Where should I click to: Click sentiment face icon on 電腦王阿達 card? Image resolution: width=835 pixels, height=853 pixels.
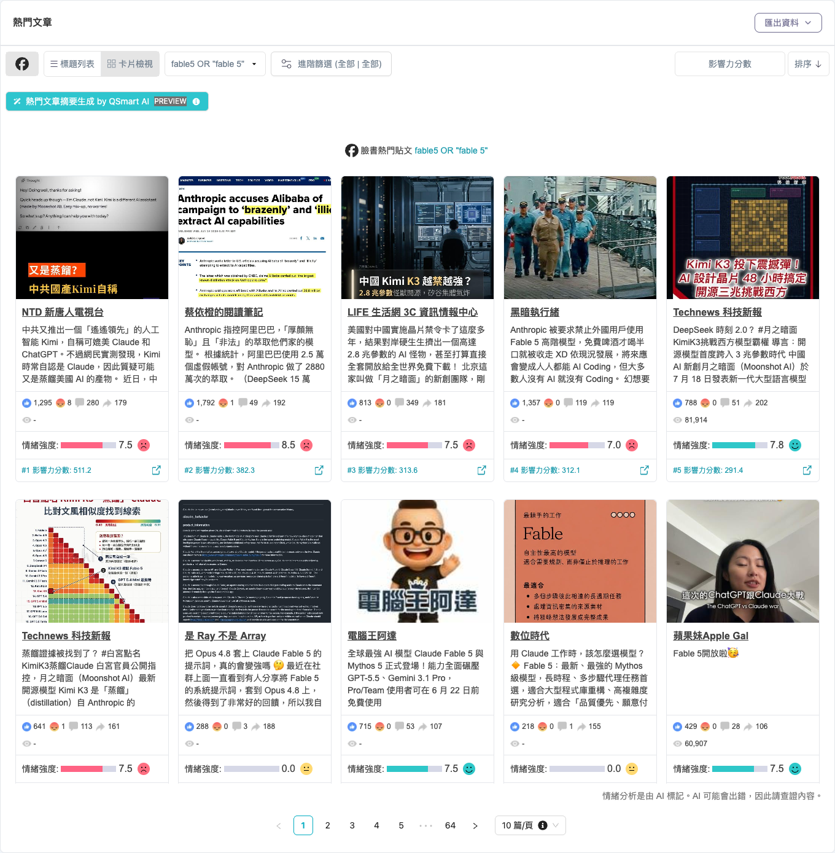coord(469,769)
